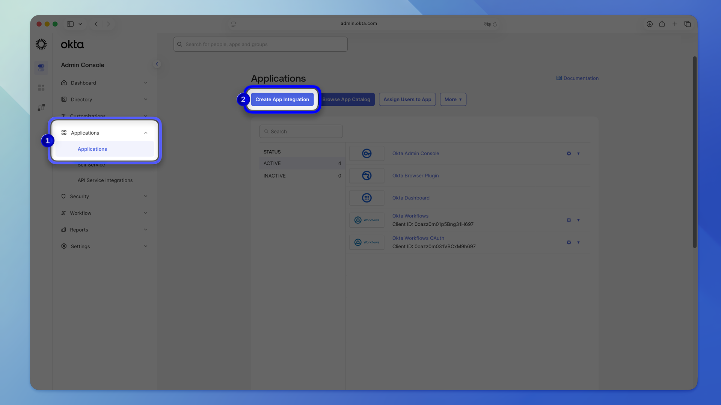Click the Okta Browser Plugin app logo
This screenshot has height=405, width=721.
click(x=367, y=175)
